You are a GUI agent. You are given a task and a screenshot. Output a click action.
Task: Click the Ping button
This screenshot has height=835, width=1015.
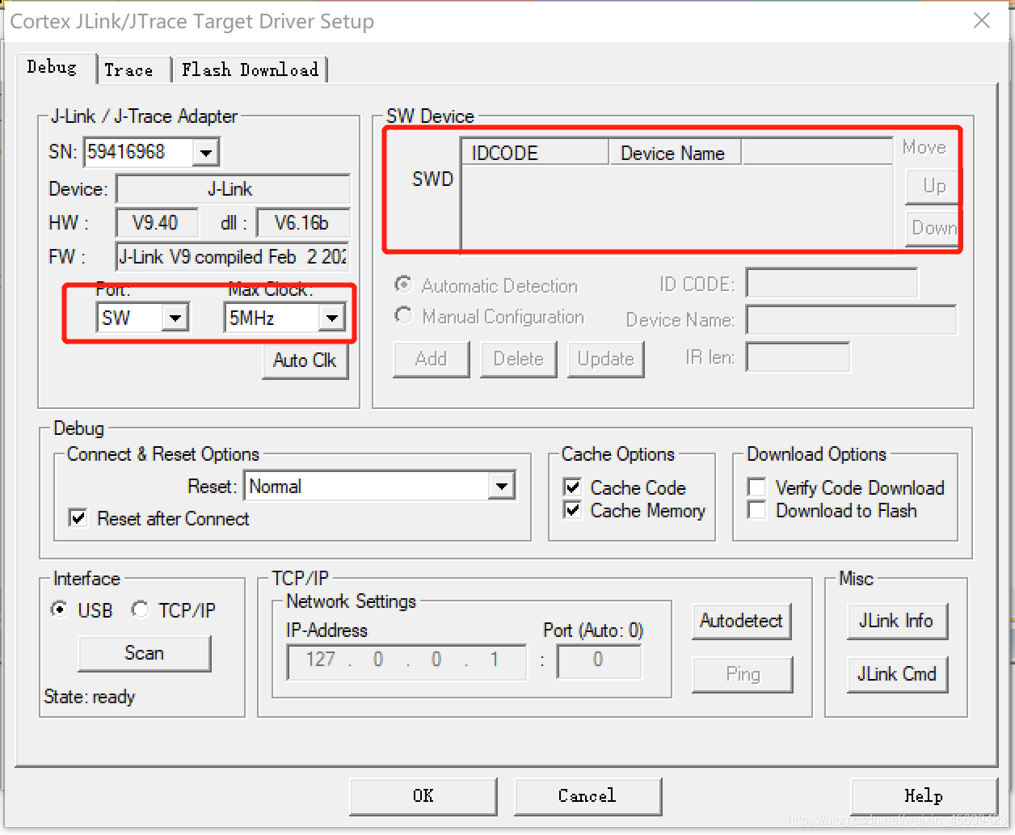[x=742, y=674]
